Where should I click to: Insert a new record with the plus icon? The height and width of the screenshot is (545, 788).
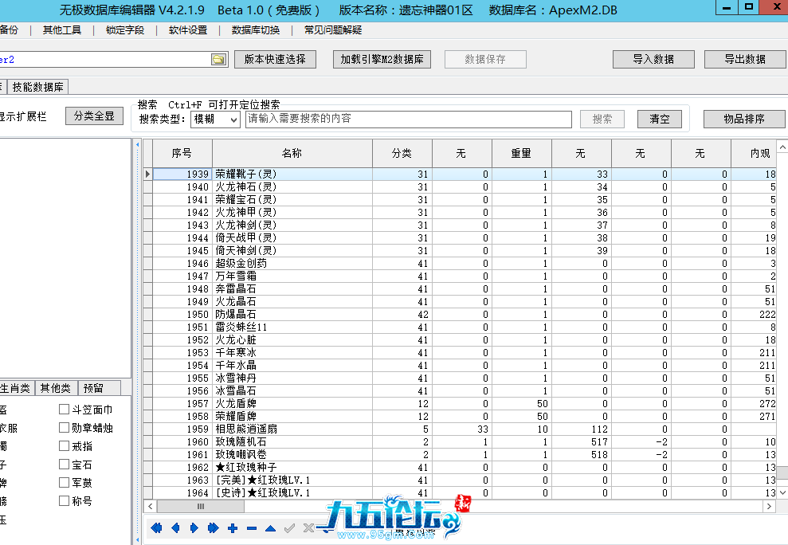coord(233,527)
